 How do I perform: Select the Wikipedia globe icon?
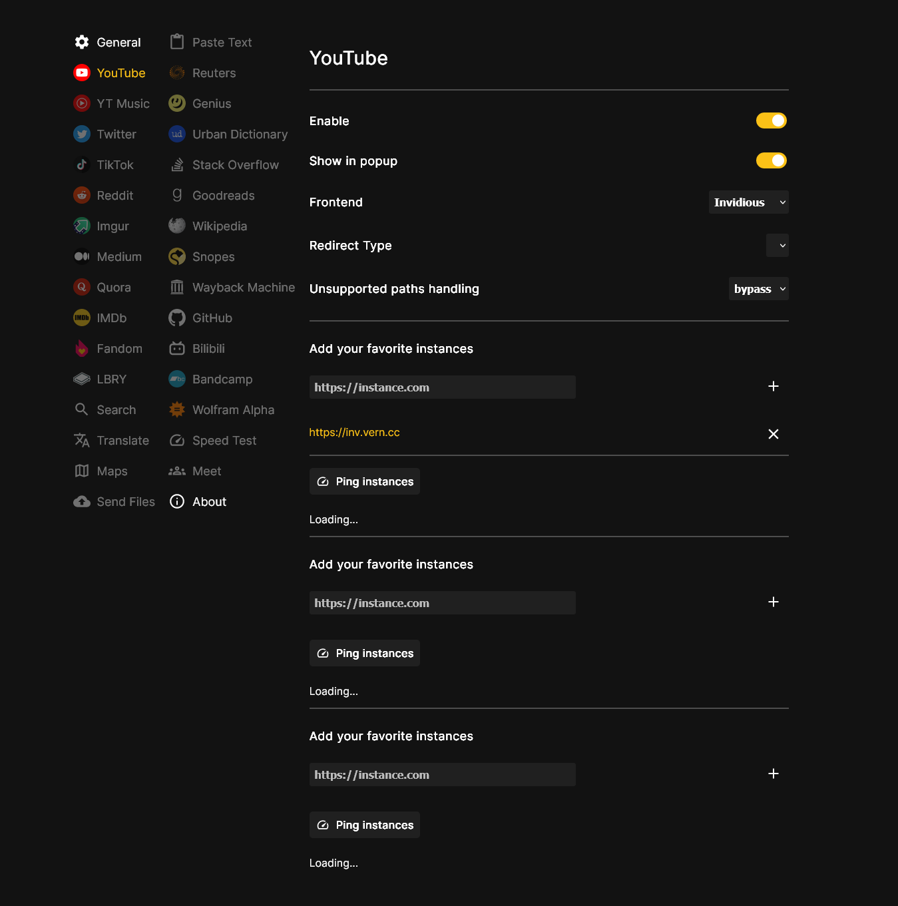tap(177, 226)
